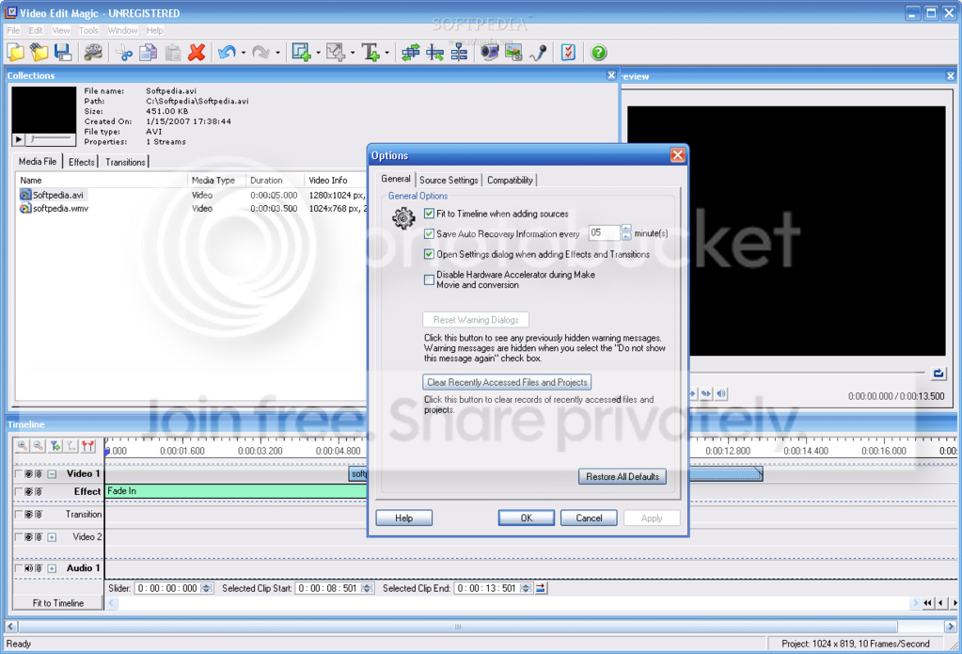
Task: Expand the Audio 1 track
Action: [52, 568]
